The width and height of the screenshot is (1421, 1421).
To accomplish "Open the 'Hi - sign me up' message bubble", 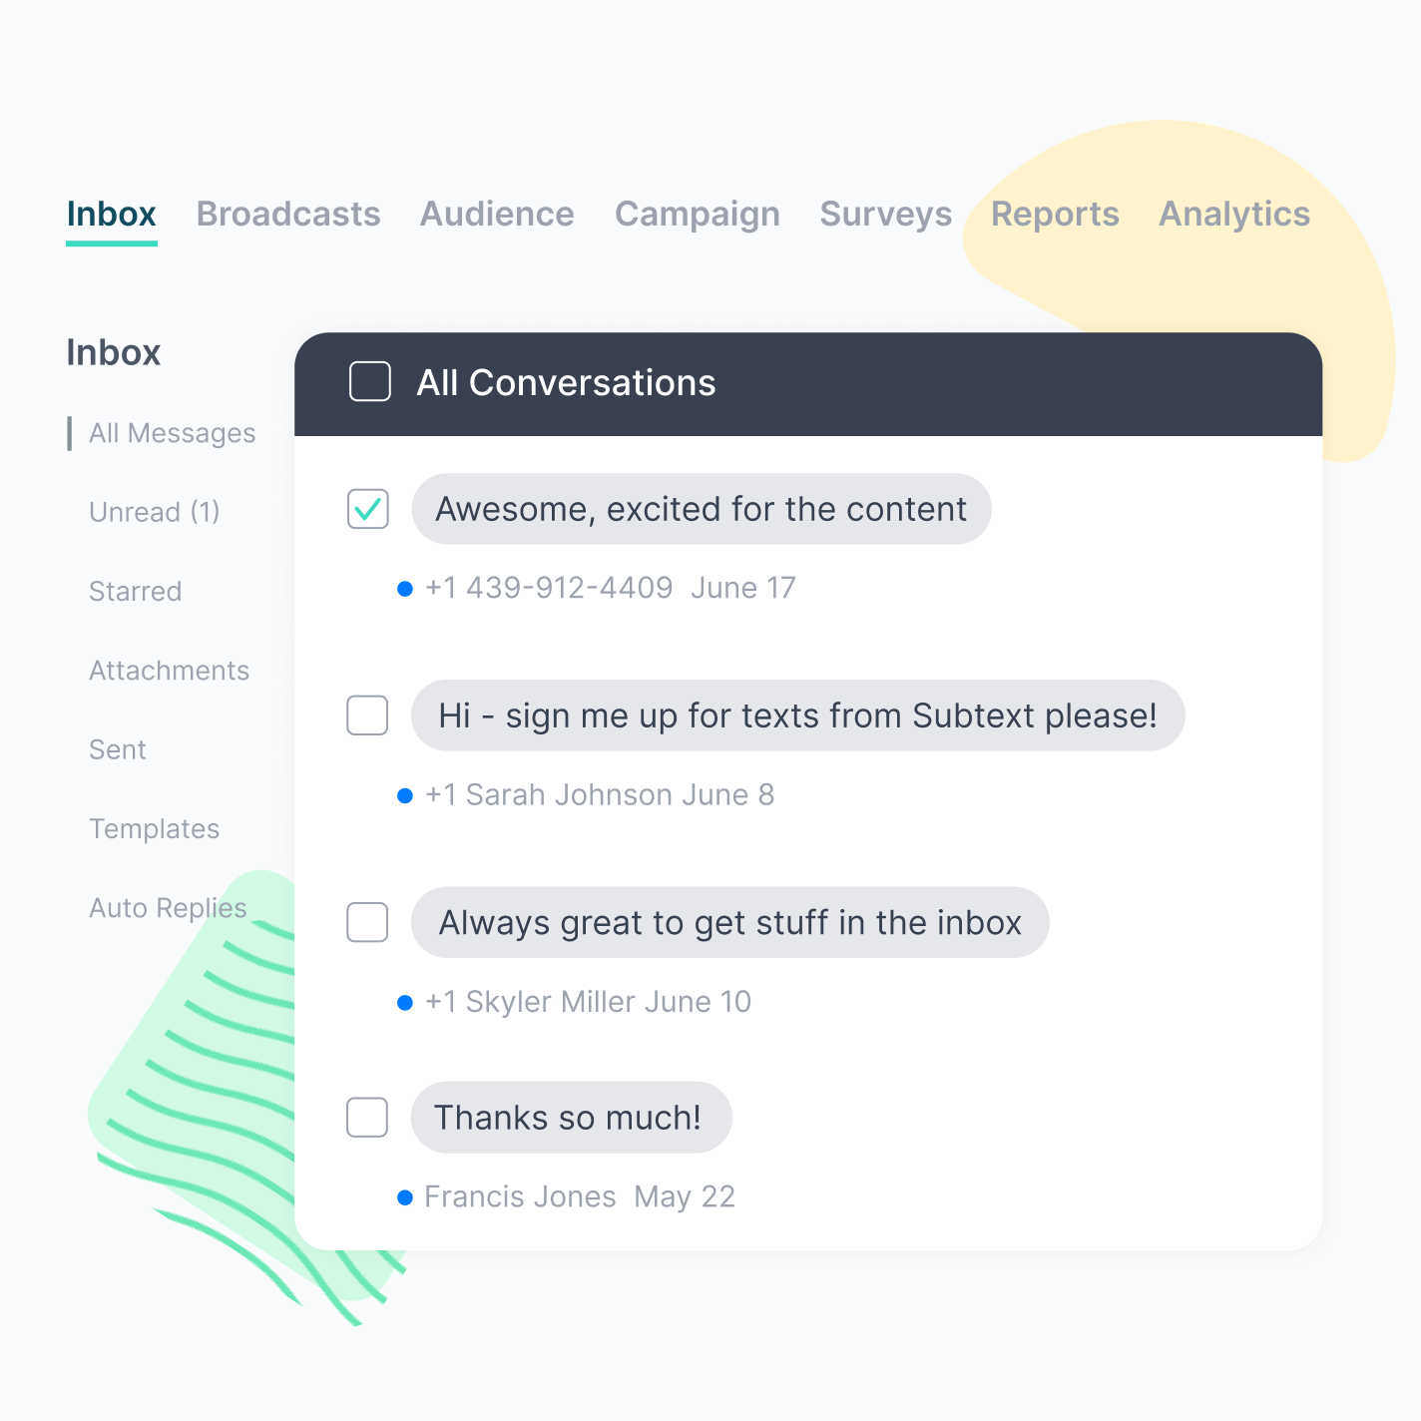I will (x=796, y=715).
